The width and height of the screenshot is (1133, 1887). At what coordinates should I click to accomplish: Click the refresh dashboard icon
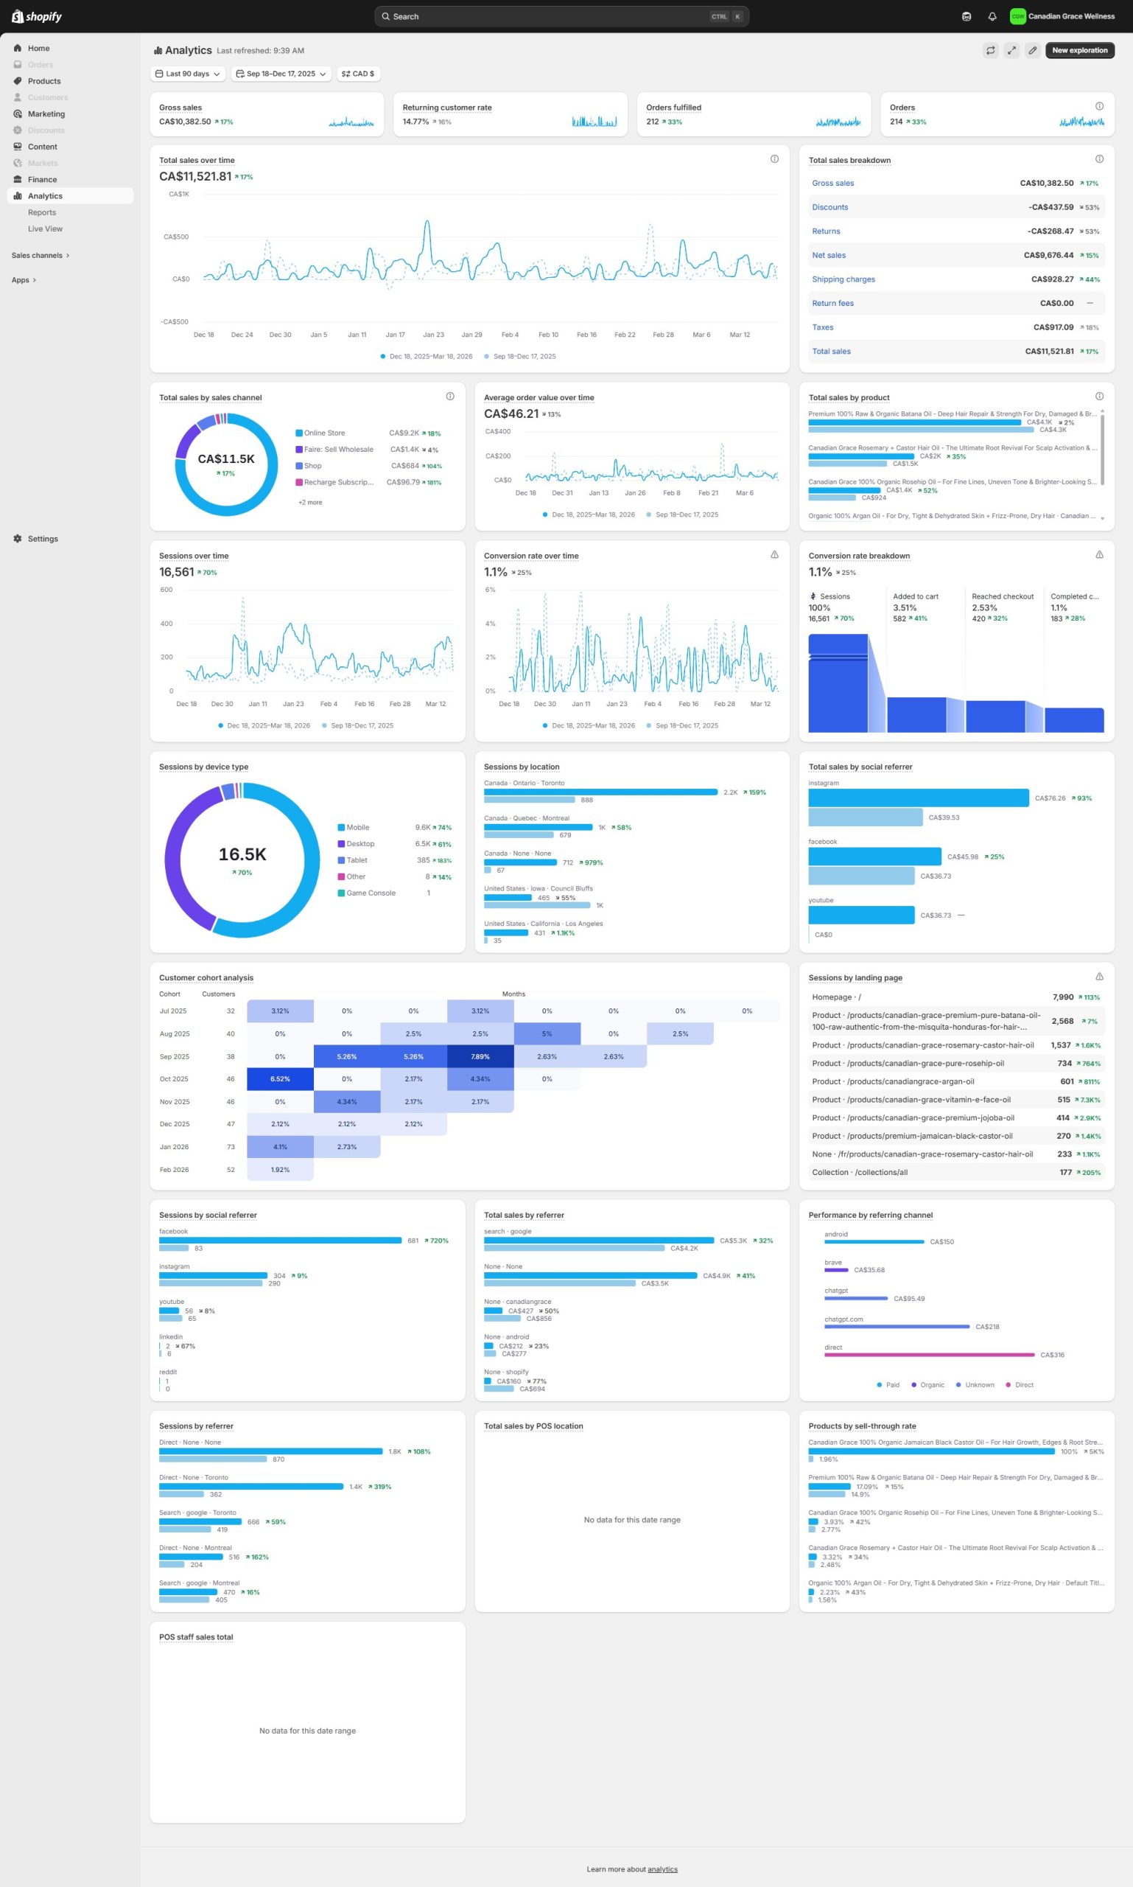990,50
